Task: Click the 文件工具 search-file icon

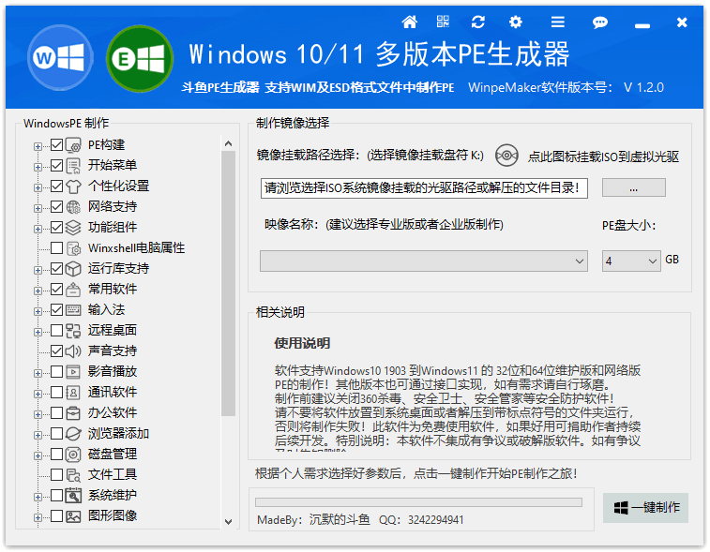Action: tap(73, 475)
